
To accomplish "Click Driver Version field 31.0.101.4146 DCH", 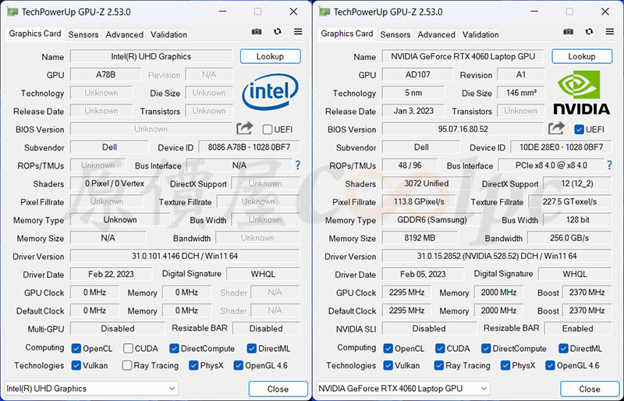I will [185, 256].
